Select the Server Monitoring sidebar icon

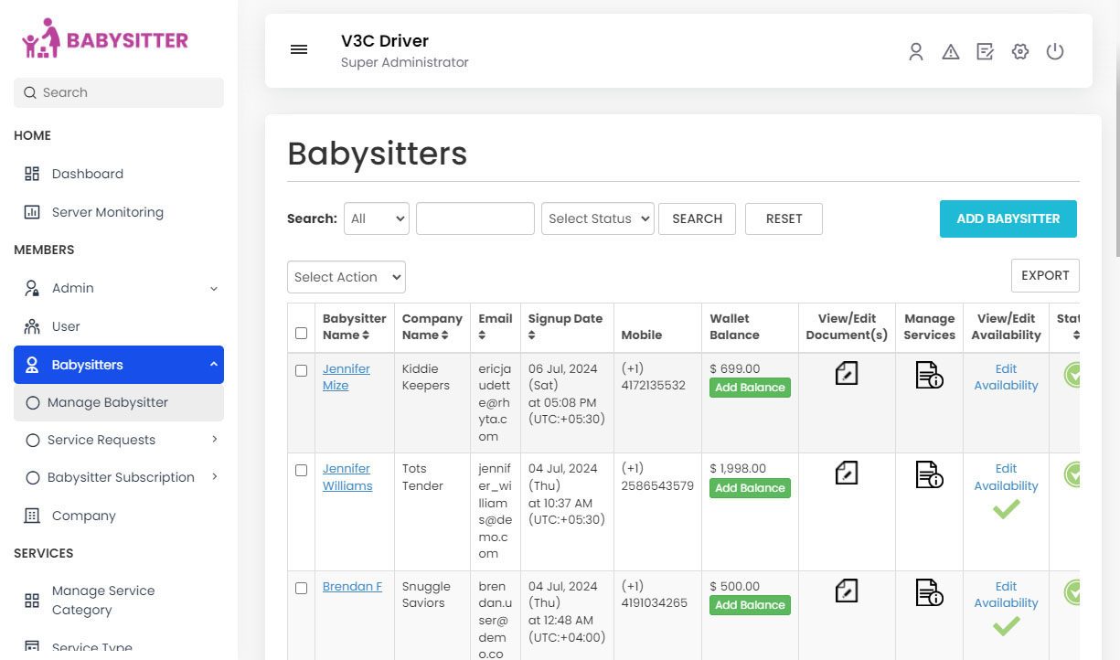pyautogui.click(x=32, y=212)
